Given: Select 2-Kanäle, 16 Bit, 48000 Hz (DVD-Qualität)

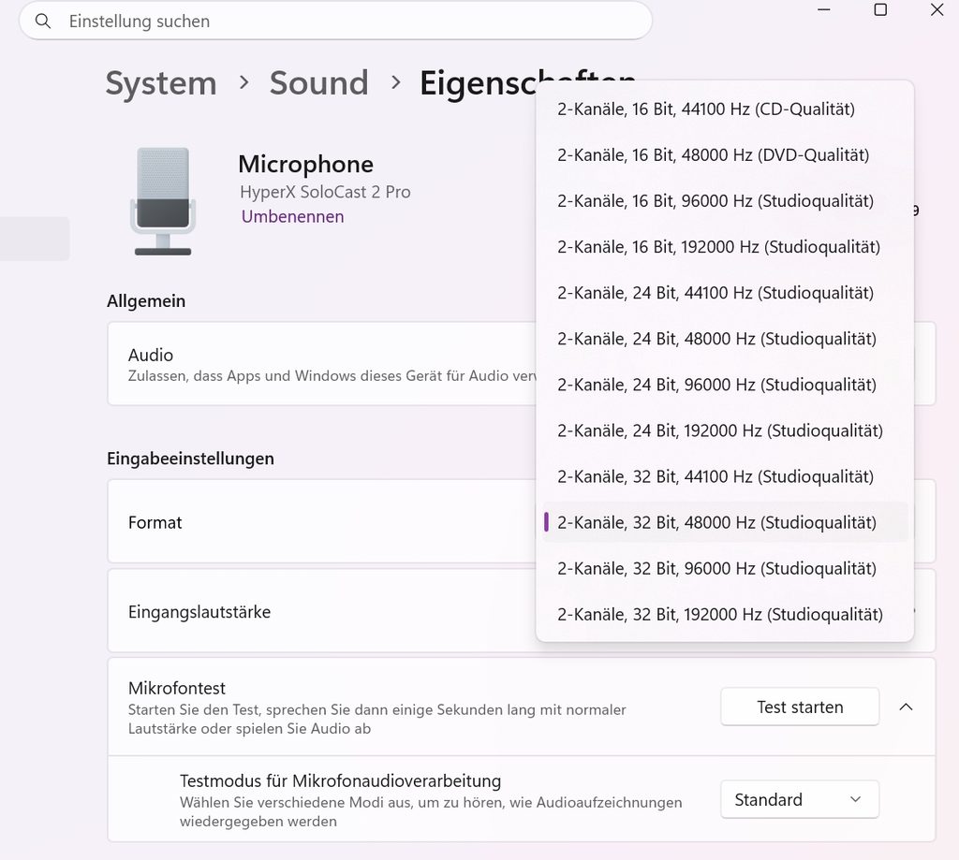Looking at the screenshot, I should (725, 154).
